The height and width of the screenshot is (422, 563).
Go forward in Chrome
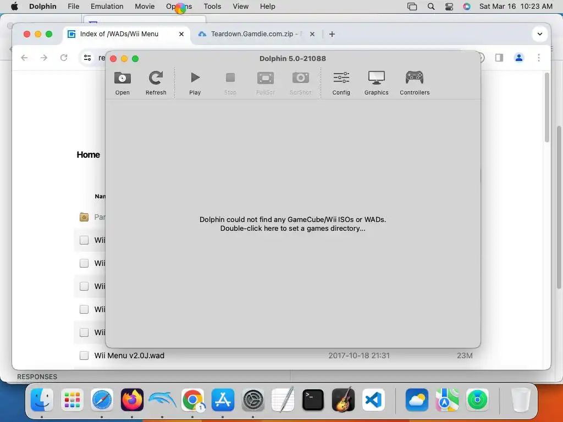pos(44,58)
